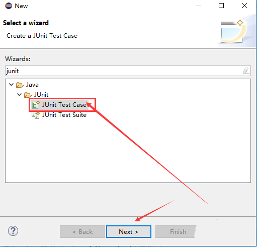Click the JUnit Test Suite wizard icon
Viewport: 257px width, 247px height.
point(36,115)
